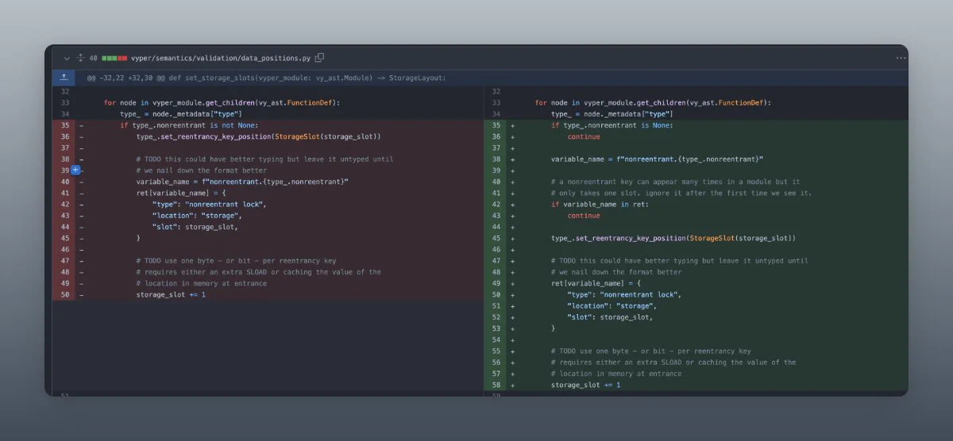The image size is (953, 441).
Task: Expand hidden lines above the hunk
Action: (x=64, y=78)
